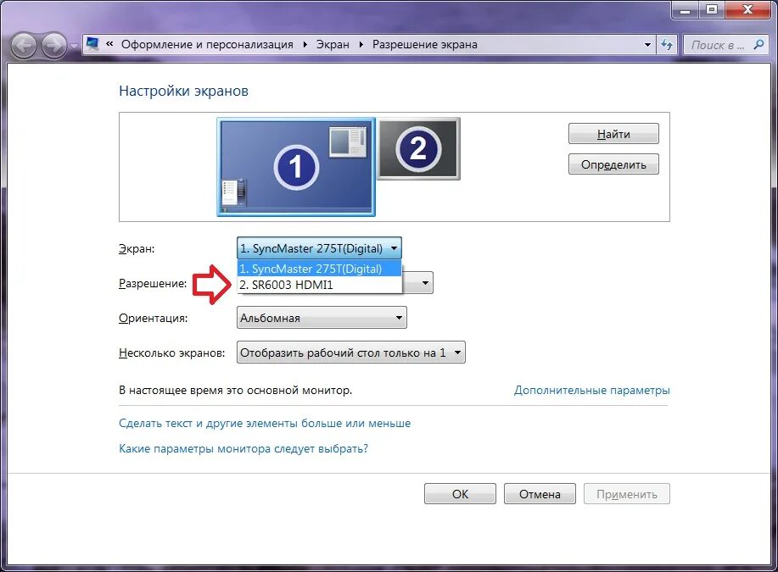
Task: Click the Применить button
Action: tap(627, 494)
